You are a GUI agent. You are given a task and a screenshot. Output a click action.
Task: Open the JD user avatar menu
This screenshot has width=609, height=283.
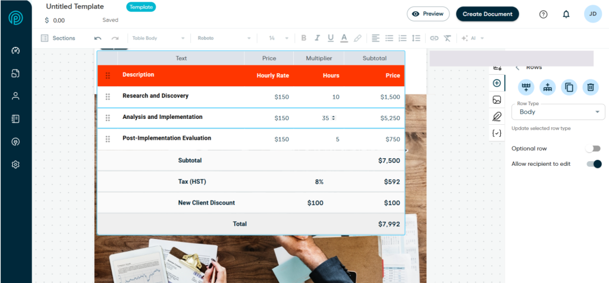coord(593,14)
